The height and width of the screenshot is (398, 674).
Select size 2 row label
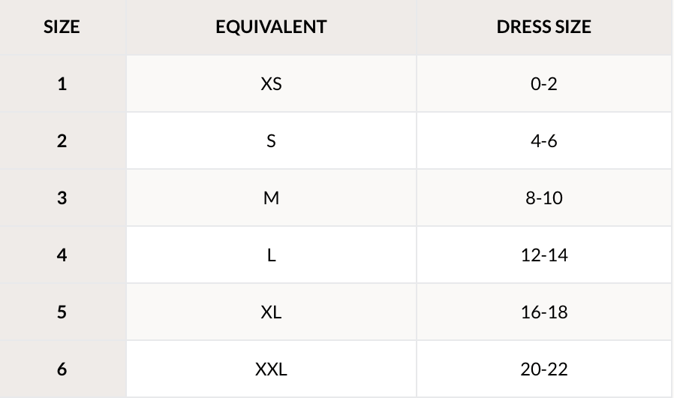point(62,141)
